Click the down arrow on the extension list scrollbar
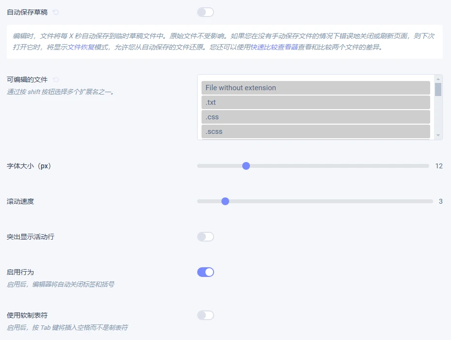Viewport: 451px width, 340px height. click(438, 136)
